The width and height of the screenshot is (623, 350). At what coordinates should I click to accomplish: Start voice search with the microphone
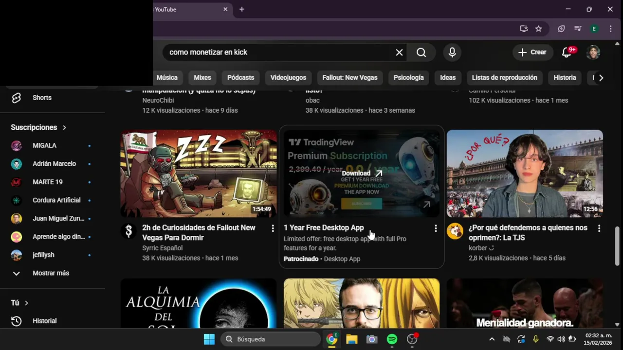tap(452, 52)
